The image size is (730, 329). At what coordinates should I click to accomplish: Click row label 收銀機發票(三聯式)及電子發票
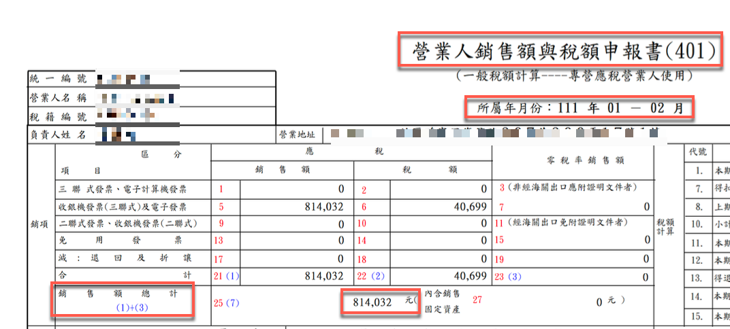coord(123,207)
